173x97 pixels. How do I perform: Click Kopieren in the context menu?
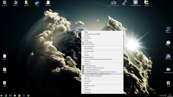tap(102, 83)
